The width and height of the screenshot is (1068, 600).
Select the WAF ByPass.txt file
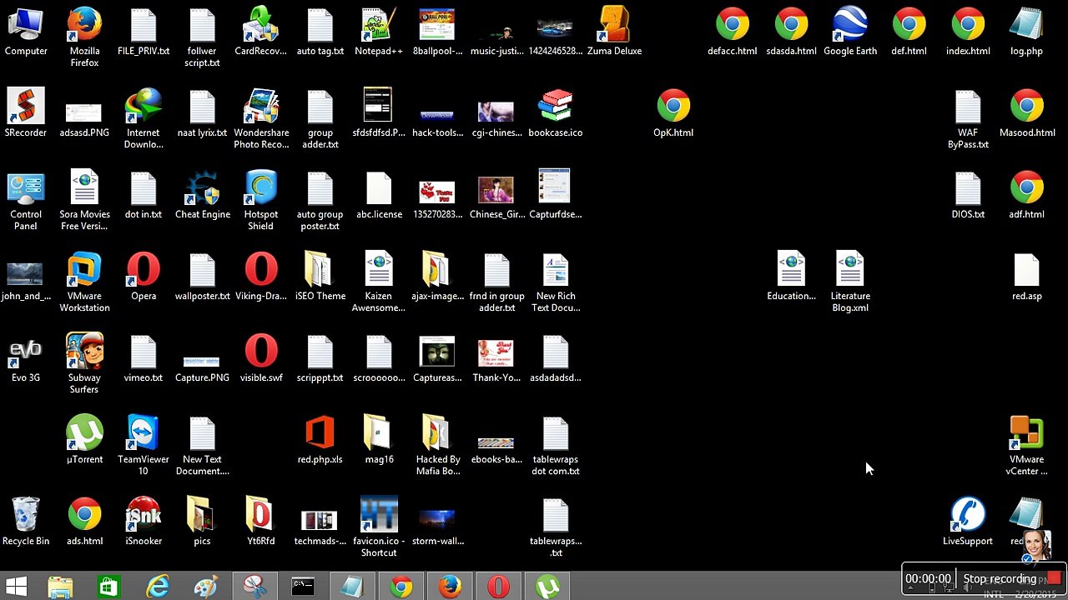pyautogui.click(x=968, y=108)
